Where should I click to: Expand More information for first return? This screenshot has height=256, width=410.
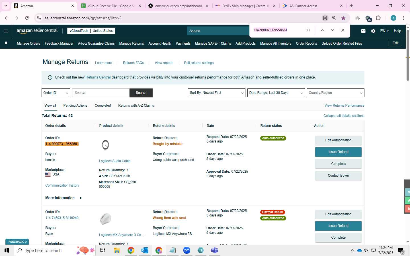pos(64,198)
